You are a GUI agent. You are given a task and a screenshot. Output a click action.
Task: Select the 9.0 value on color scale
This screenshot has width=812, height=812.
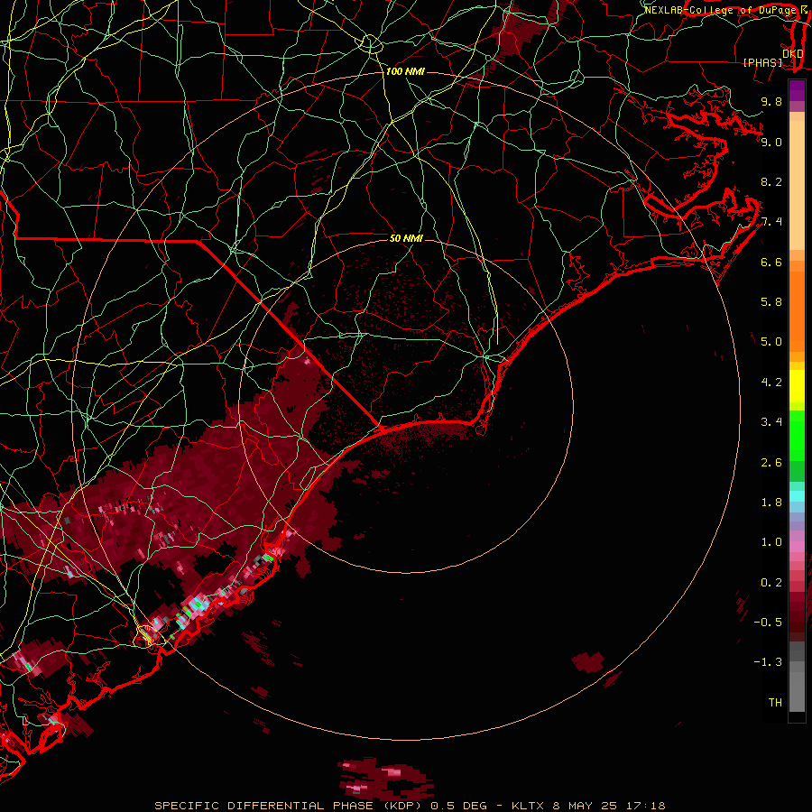click(x=771, y=142)
